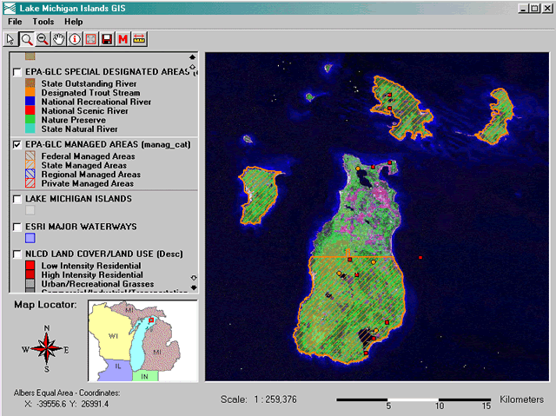Click the X coordinate value -39556.6
The image size is (556, 416).
click(51, 404)
